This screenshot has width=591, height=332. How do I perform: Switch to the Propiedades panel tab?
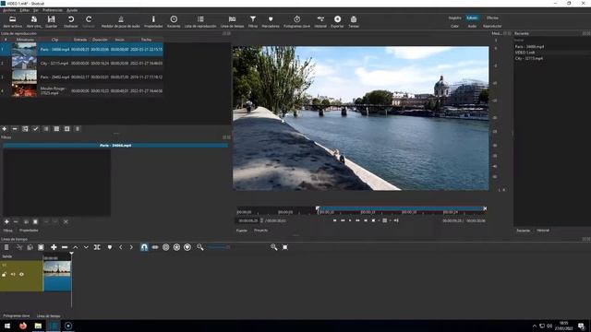[x=29, y=231]
